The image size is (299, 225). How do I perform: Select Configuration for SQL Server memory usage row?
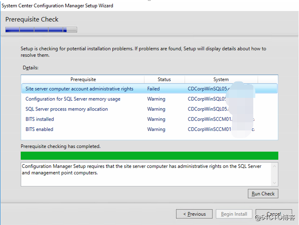pyautogui.click(x=149, y=99)
